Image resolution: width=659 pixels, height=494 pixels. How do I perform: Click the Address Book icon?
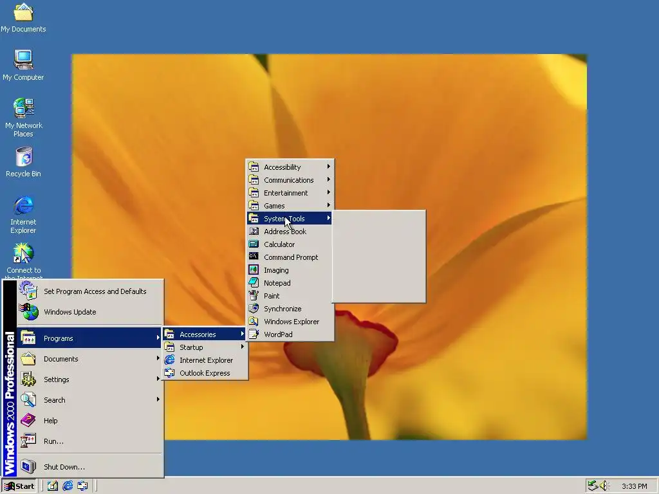254,231
